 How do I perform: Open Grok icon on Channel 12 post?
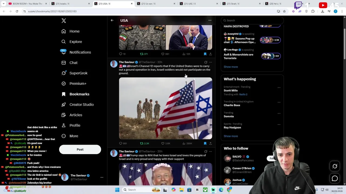206,62
